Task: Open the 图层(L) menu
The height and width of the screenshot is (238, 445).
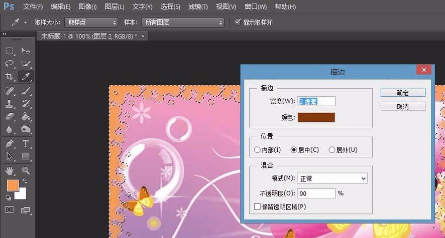Action: click(x=115, y=7)
